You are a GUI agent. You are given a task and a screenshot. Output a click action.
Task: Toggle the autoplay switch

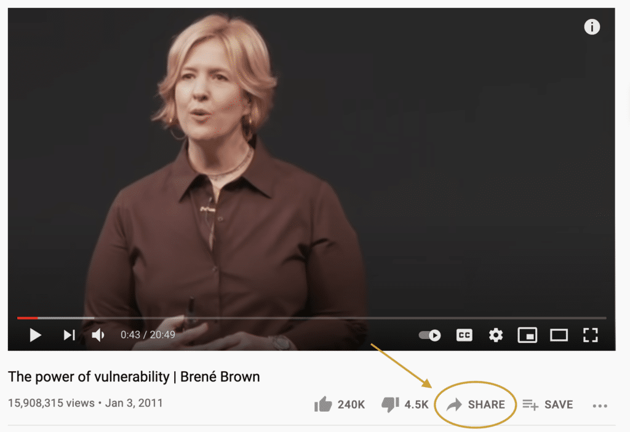[x=429, y=335]
